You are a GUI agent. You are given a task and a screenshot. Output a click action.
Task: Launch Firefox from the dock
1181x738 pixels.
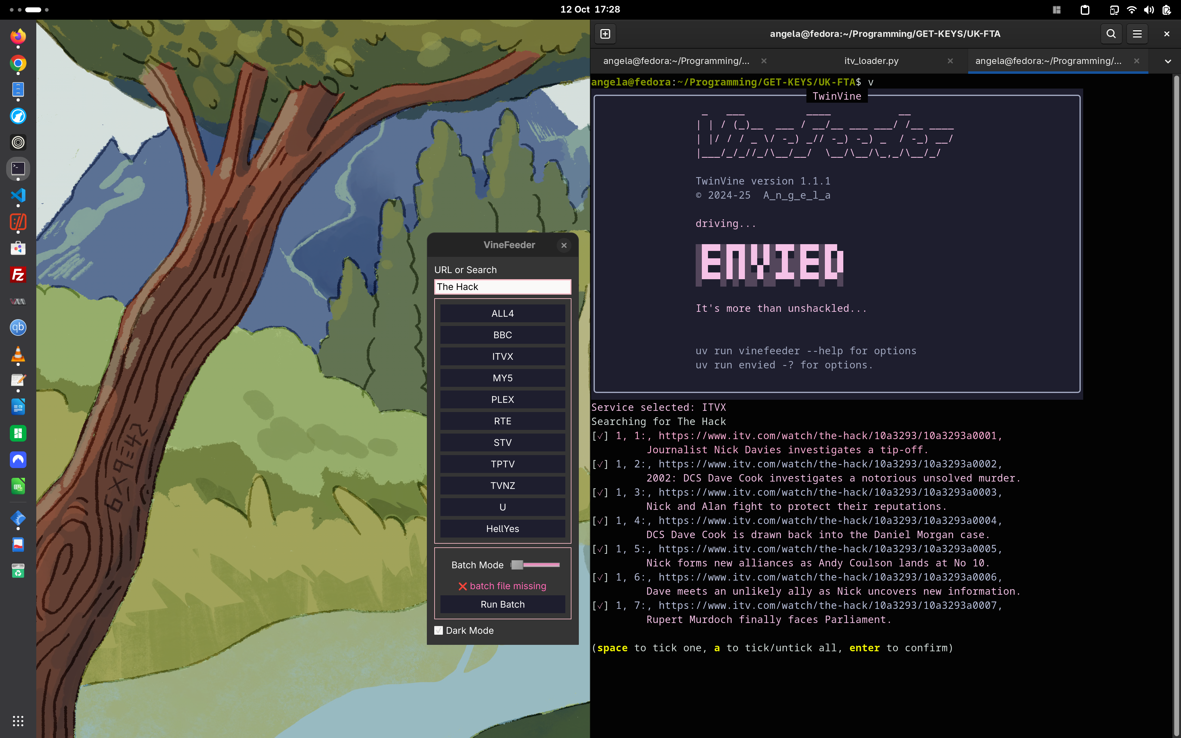pyautogui.click(x=18, y=36)
